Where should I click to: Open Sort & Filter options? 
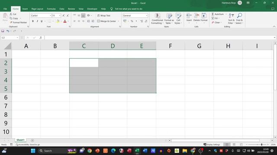(231, 19)
